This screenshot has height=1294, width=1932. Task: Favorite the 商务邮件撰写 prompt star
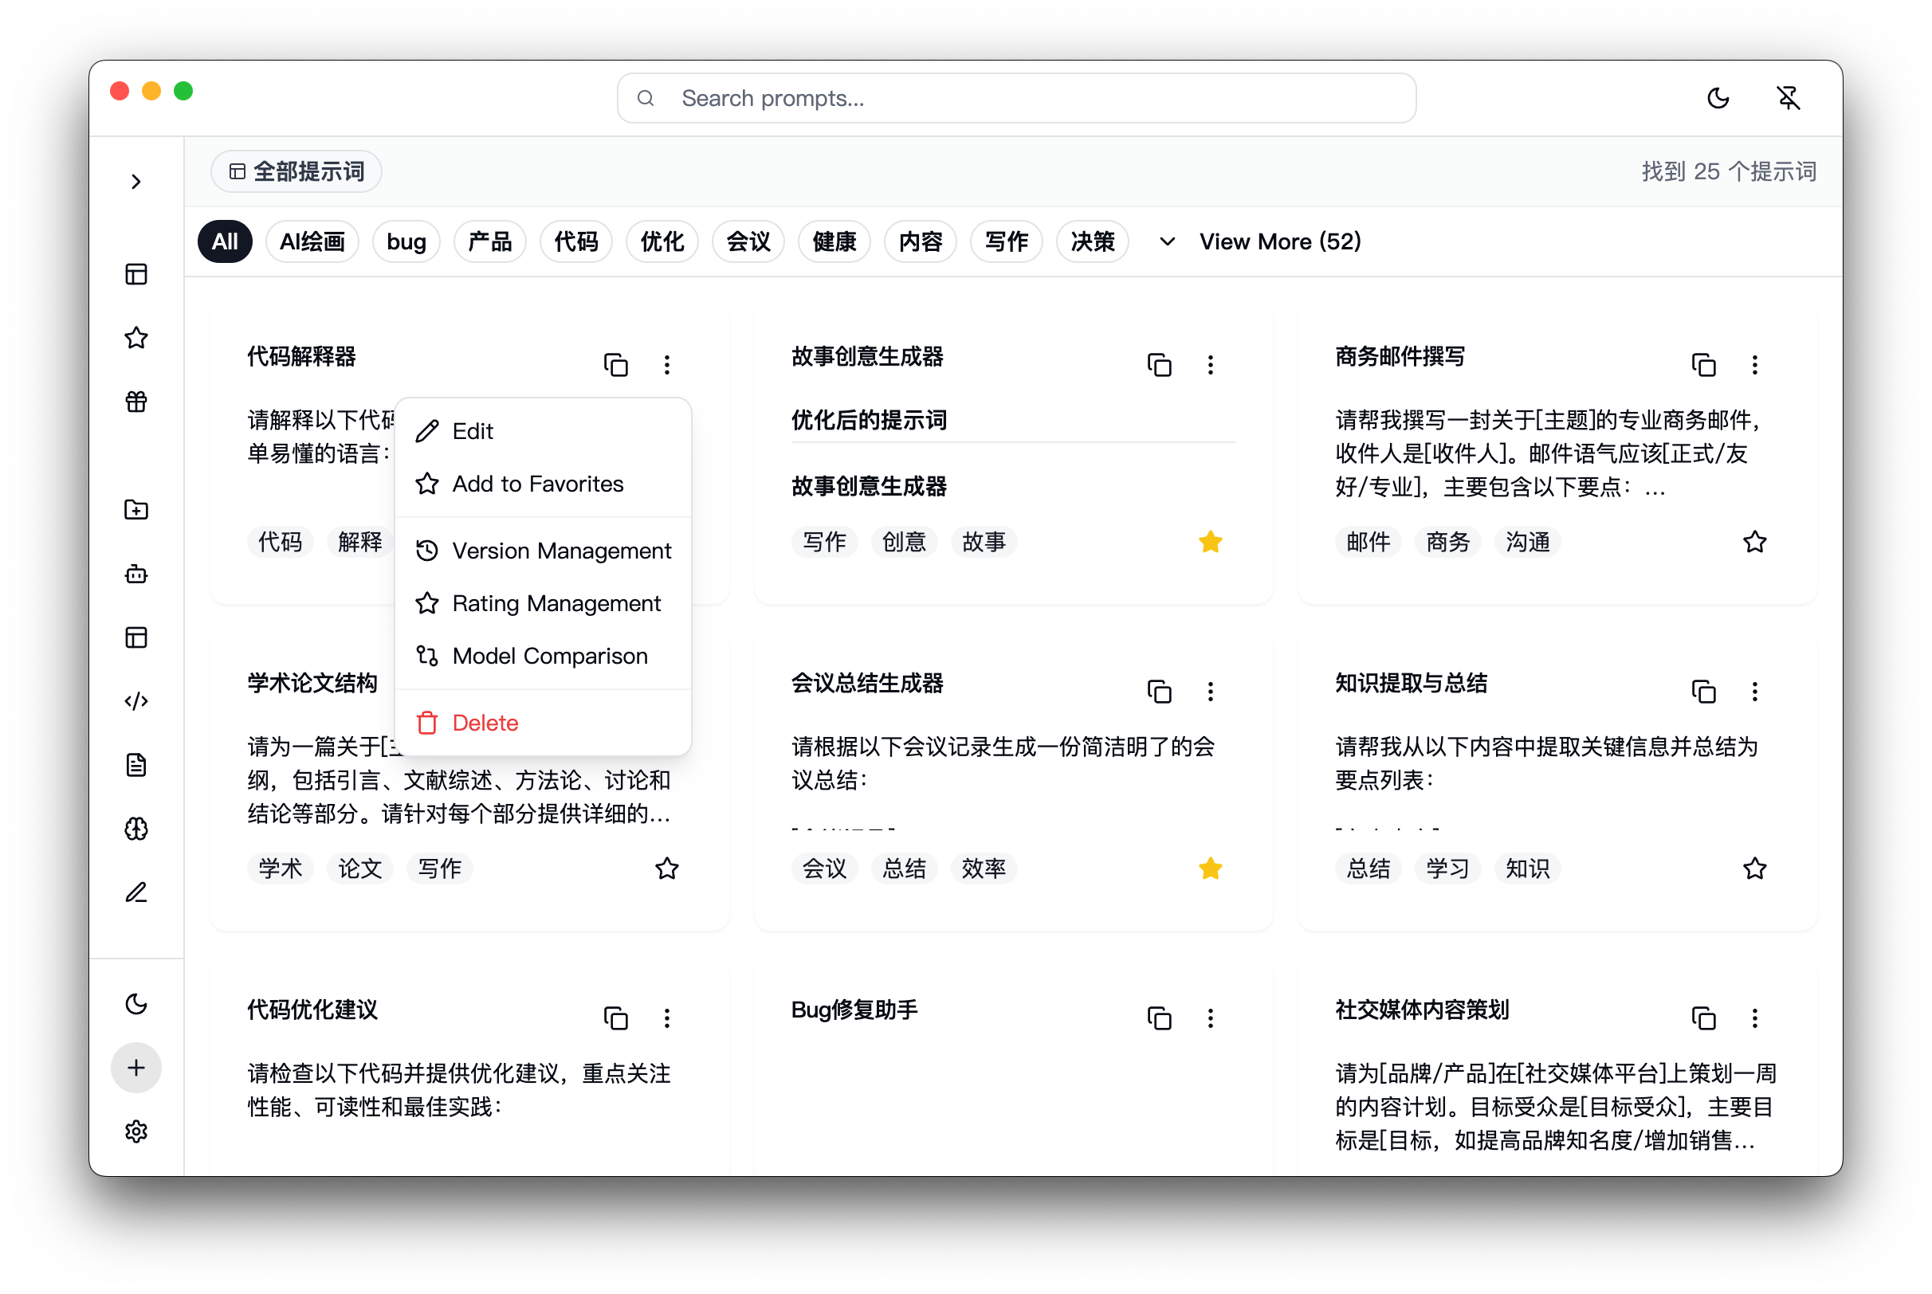tap(1753, 542)
